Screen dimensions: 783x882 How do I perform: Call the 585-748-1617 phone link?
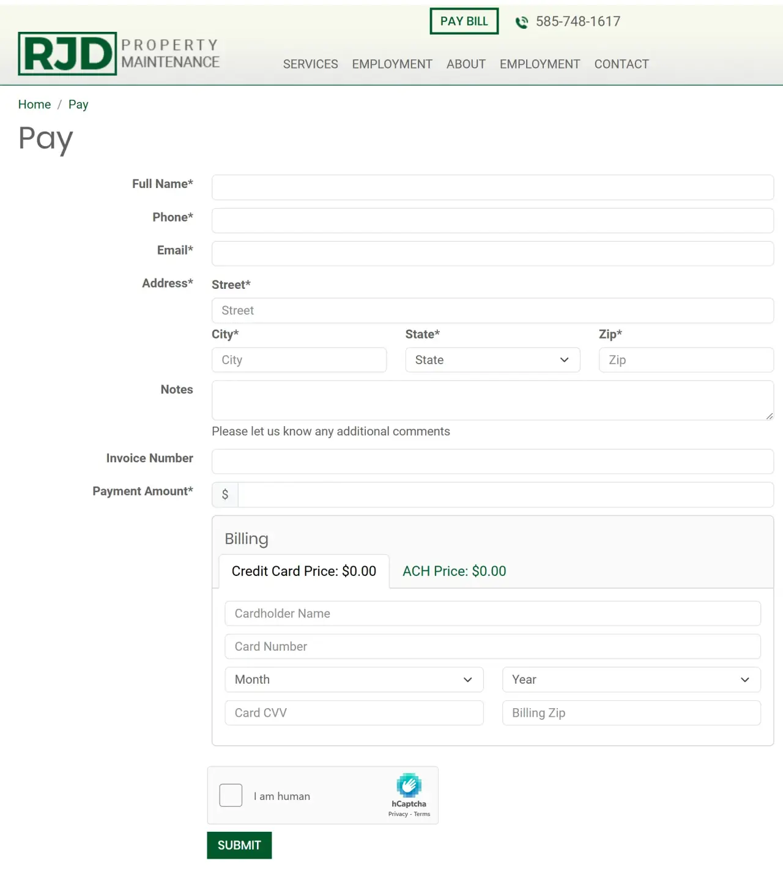(578, 21)
